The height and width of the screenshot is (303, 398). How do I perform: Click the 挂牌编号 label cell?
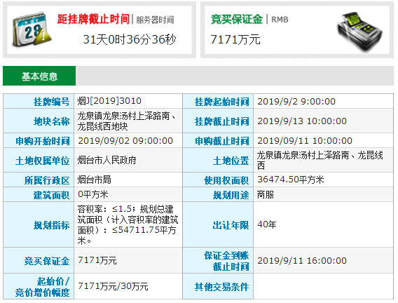coord(39,101)
